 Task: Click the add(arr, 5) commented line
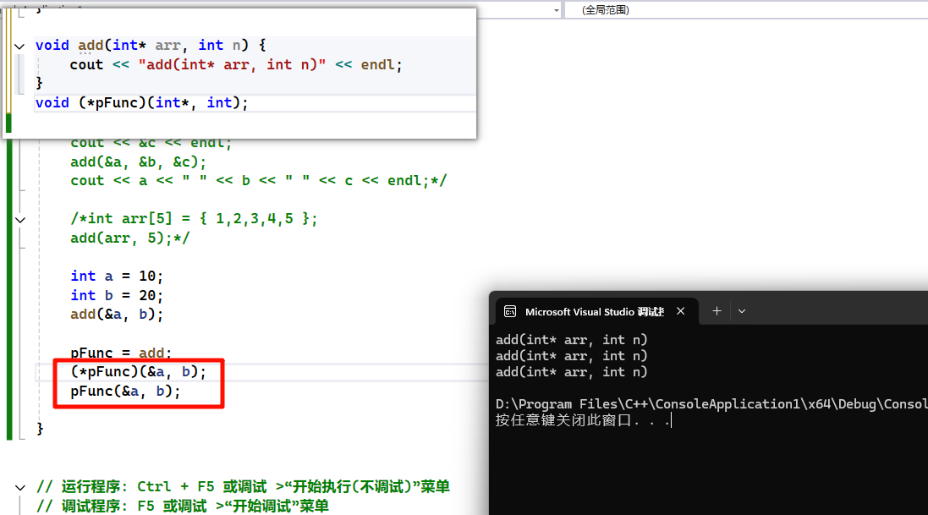pyautogui.click(x=130, y=238)
